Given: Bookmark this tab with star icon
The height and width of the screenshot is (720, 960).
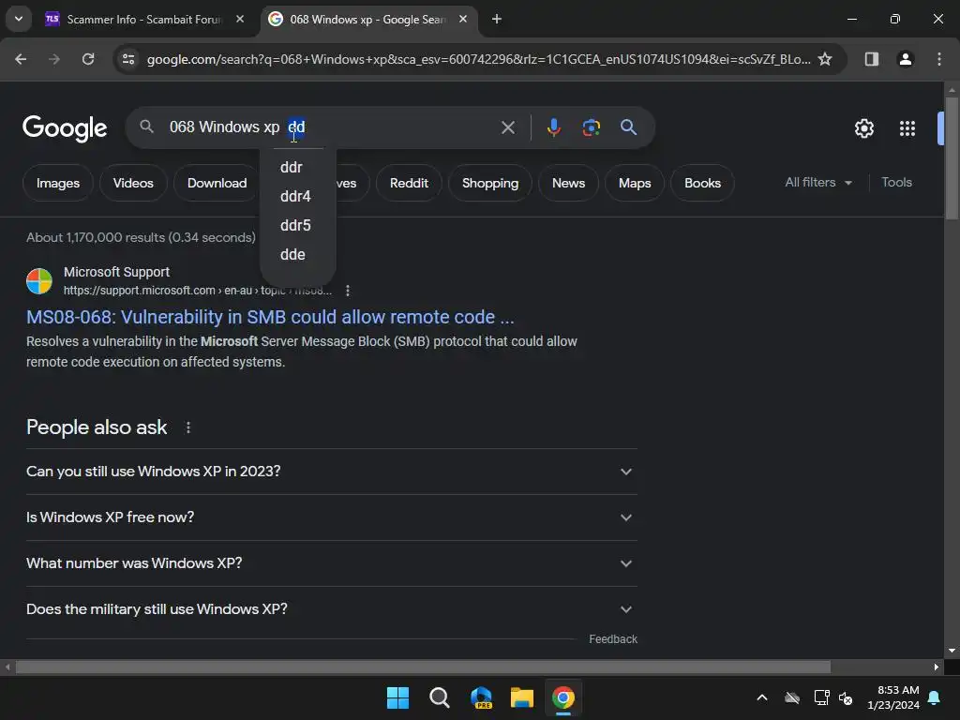Looking at the screenshot, I should pyautogui.click(x=825, y=59).
